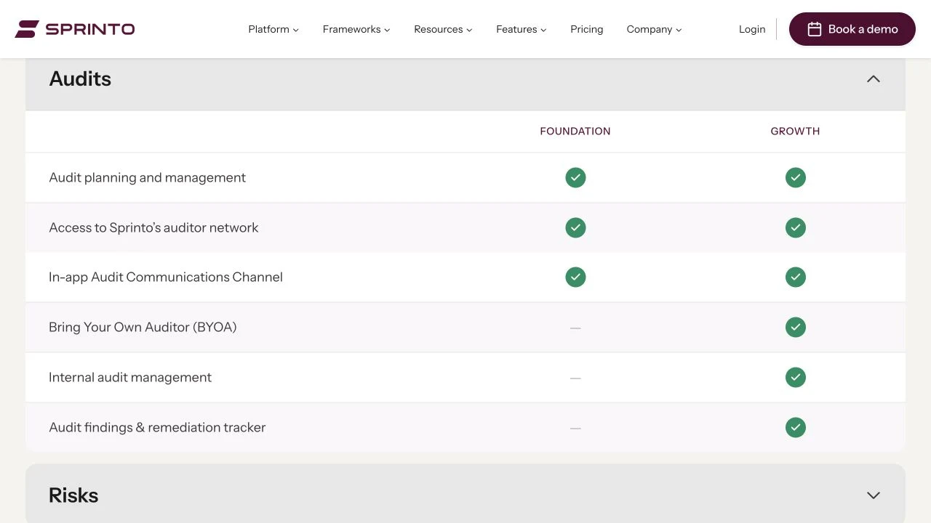Open the Resources dropdown menu
The height and width of the screenshot is (523, 931).
tap(443, 29)
